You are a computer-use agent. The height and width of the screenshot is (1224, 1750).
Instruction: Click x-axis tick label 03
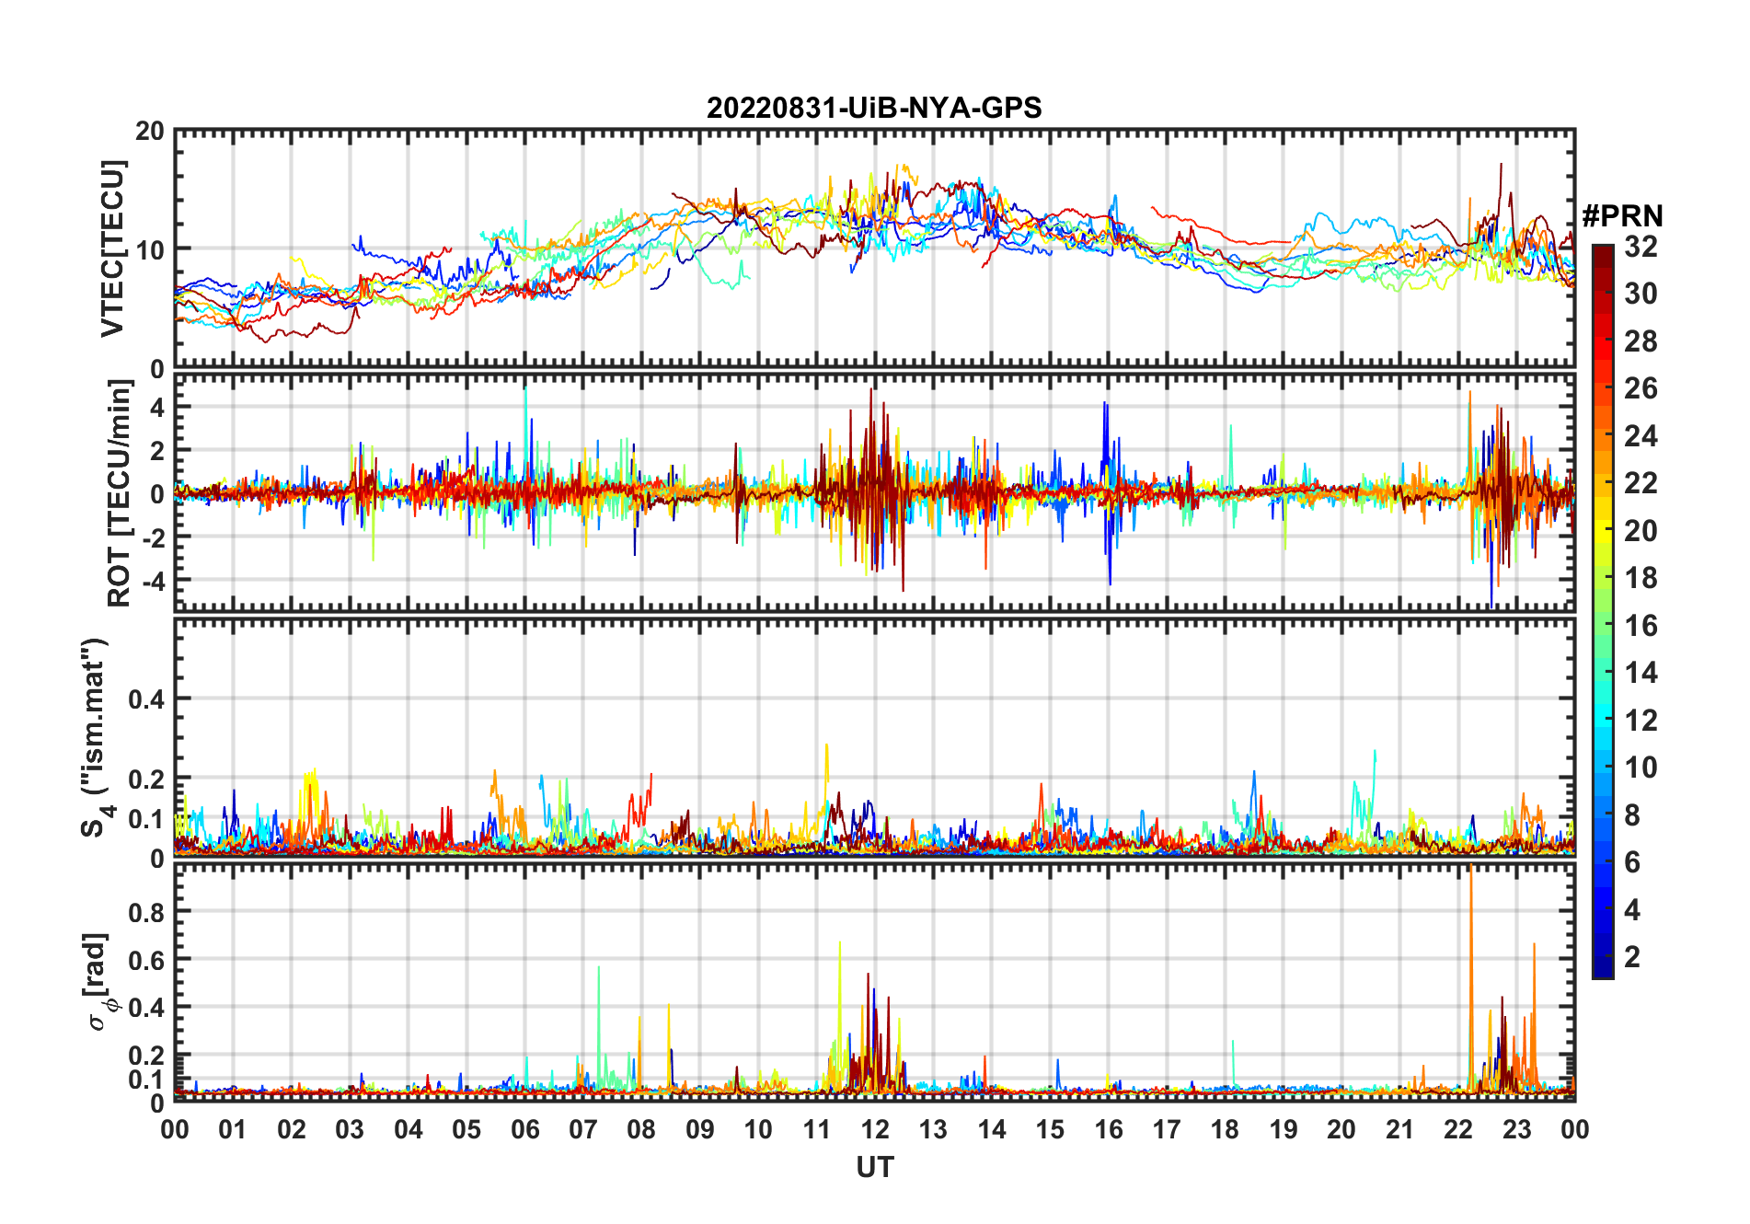[350, 1129]
